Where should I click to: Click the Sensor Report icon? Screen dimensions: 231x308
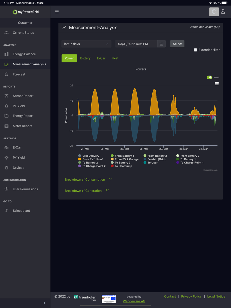(7, 96)
